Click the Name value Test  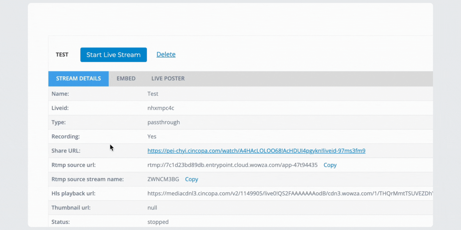click(x=153, y=94)
